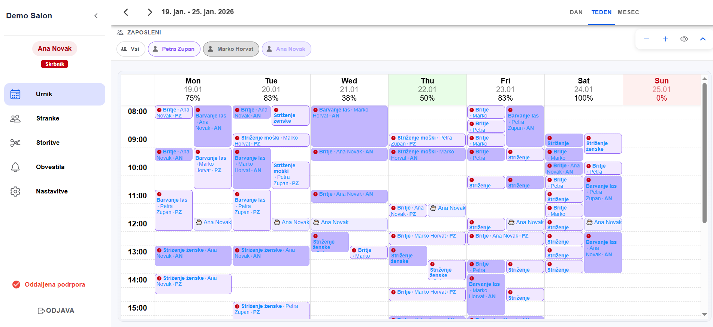Viewport: 713px width, 327px height.
Task: Click the zoom in plus icon
Action: [665, 39]
